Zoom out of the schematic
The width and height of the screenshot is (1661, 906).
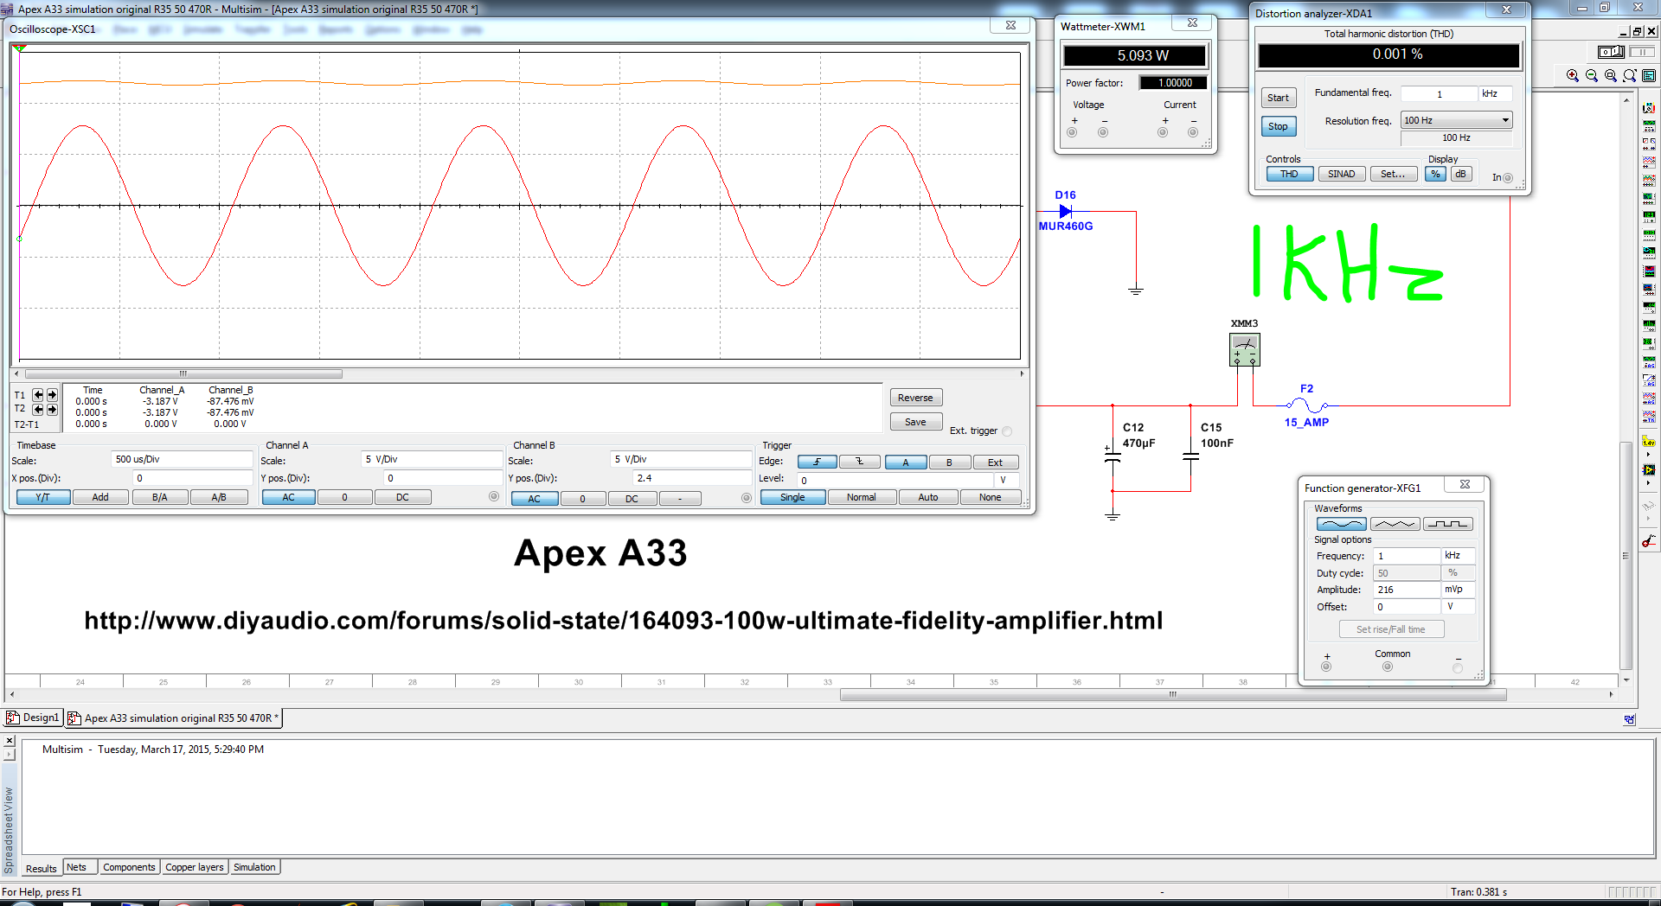(x=1592, y=76)
